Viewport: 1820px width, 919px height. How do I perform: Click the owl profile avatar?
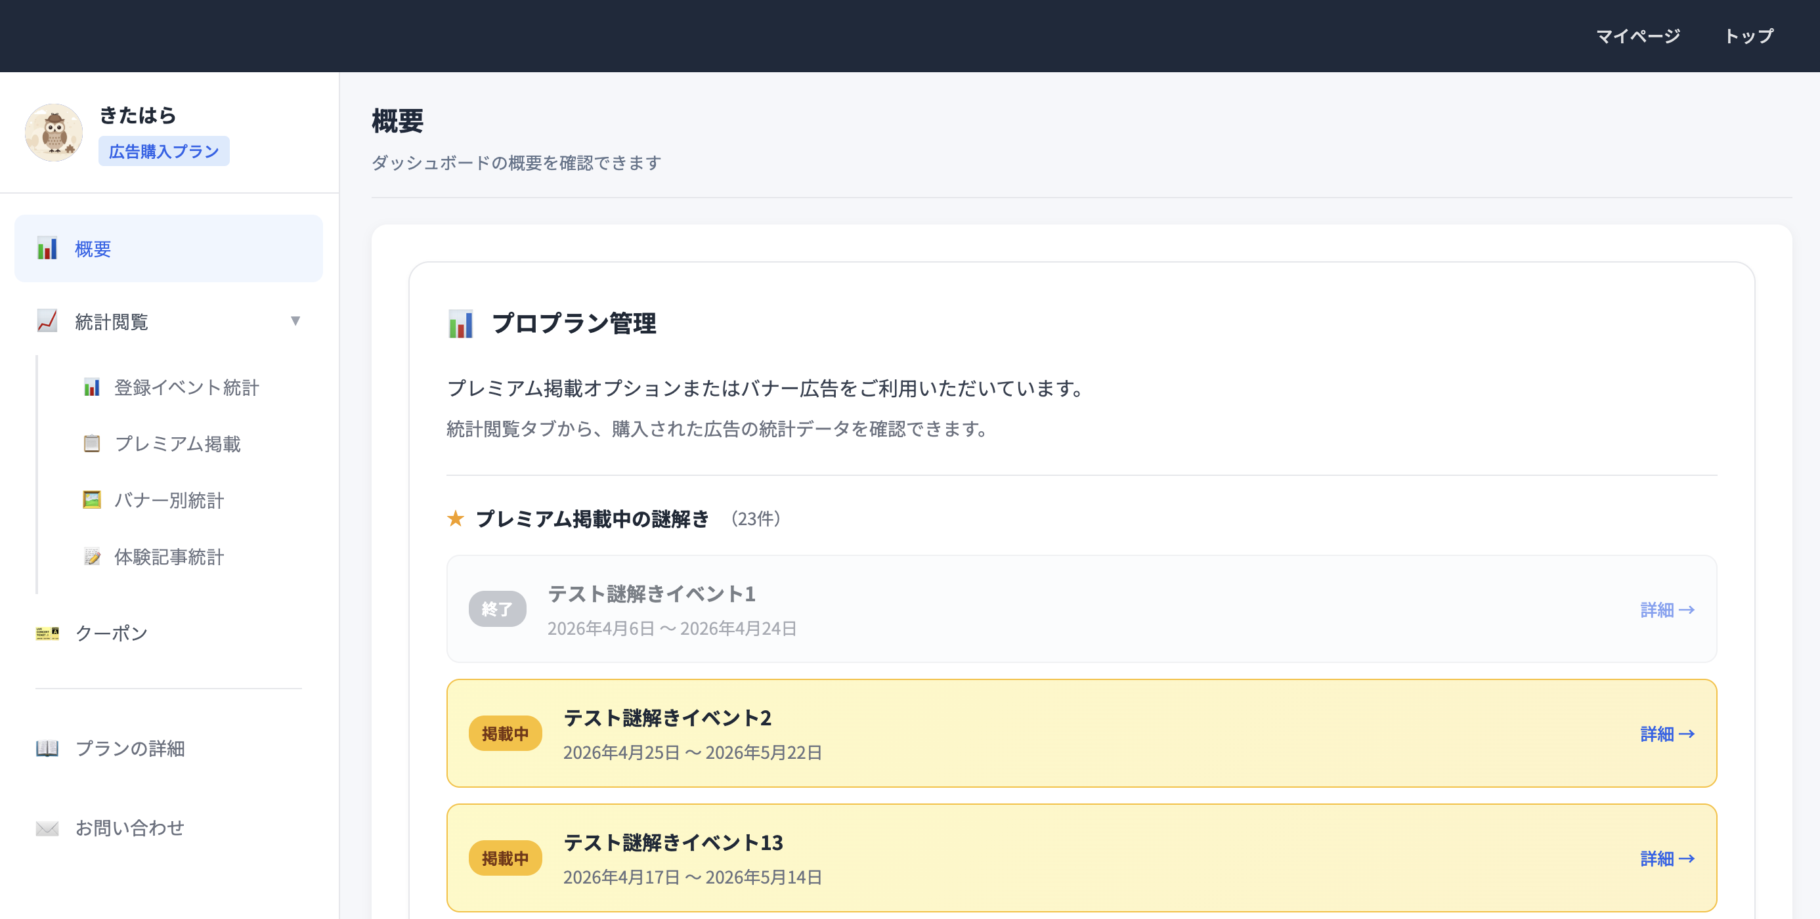click(x=54, y=133)
